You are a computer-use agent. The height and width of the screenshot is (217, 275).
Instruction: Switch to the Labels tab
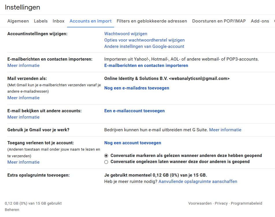point(41,21)
